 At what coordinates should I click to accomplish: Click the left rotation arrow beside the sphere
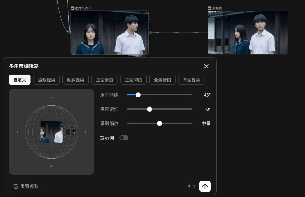point(18,132)
